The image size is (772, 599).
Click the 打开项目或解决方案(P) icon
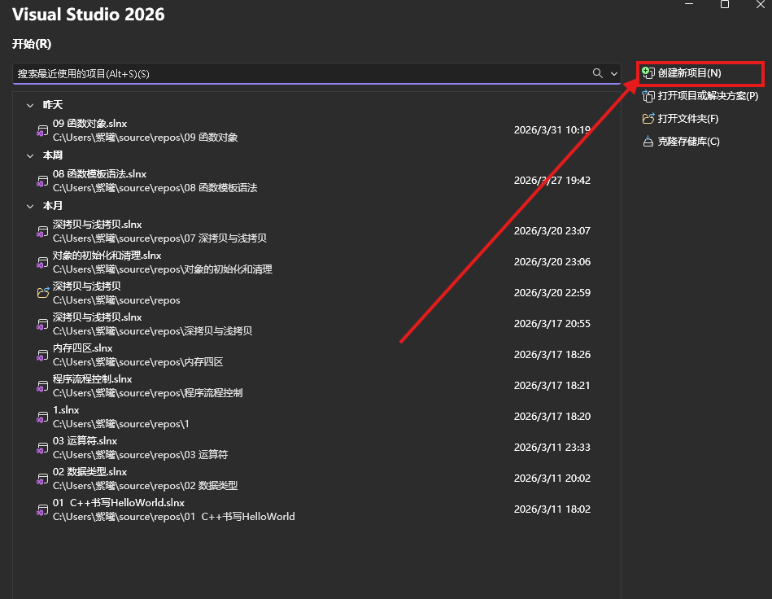(648, 96)
